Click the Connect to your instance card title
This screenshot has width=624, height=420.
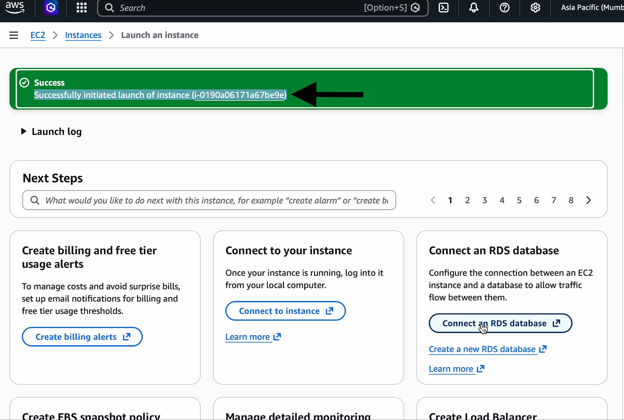(x=289, y=251)
